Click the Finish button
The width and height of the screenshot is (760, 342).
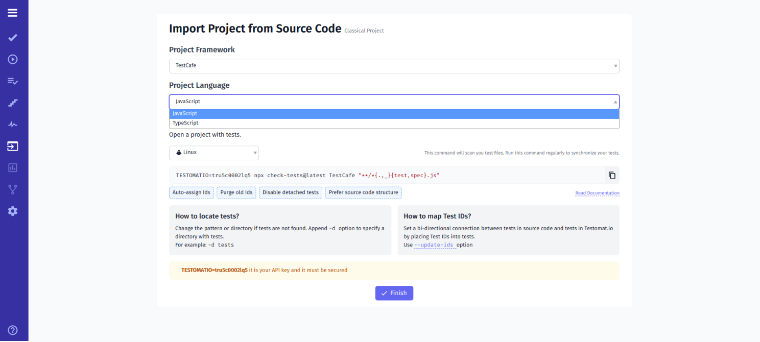pos(394,293)
